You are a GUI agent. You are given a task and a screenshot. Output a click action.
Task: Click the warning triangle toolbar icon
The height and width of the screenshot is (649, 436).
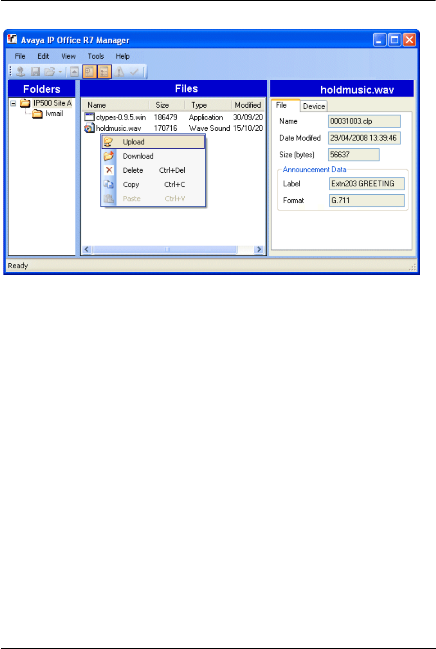coord(119,72)
